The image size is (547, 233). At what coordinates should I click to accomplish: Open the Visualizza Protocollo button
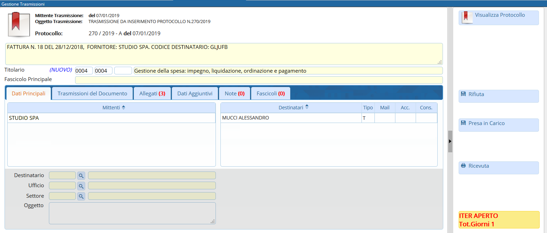(498, 17)
